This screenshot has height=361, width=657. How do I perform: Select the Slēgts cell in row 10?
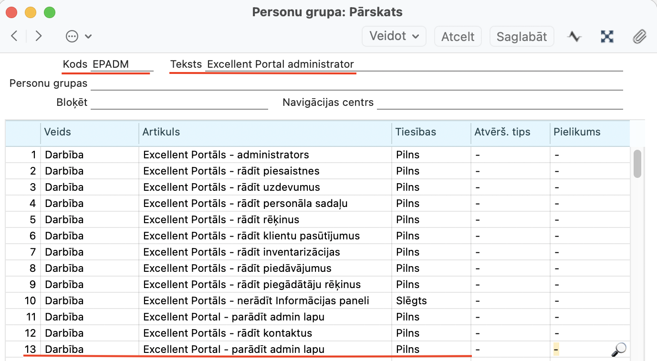coord(411,301)
